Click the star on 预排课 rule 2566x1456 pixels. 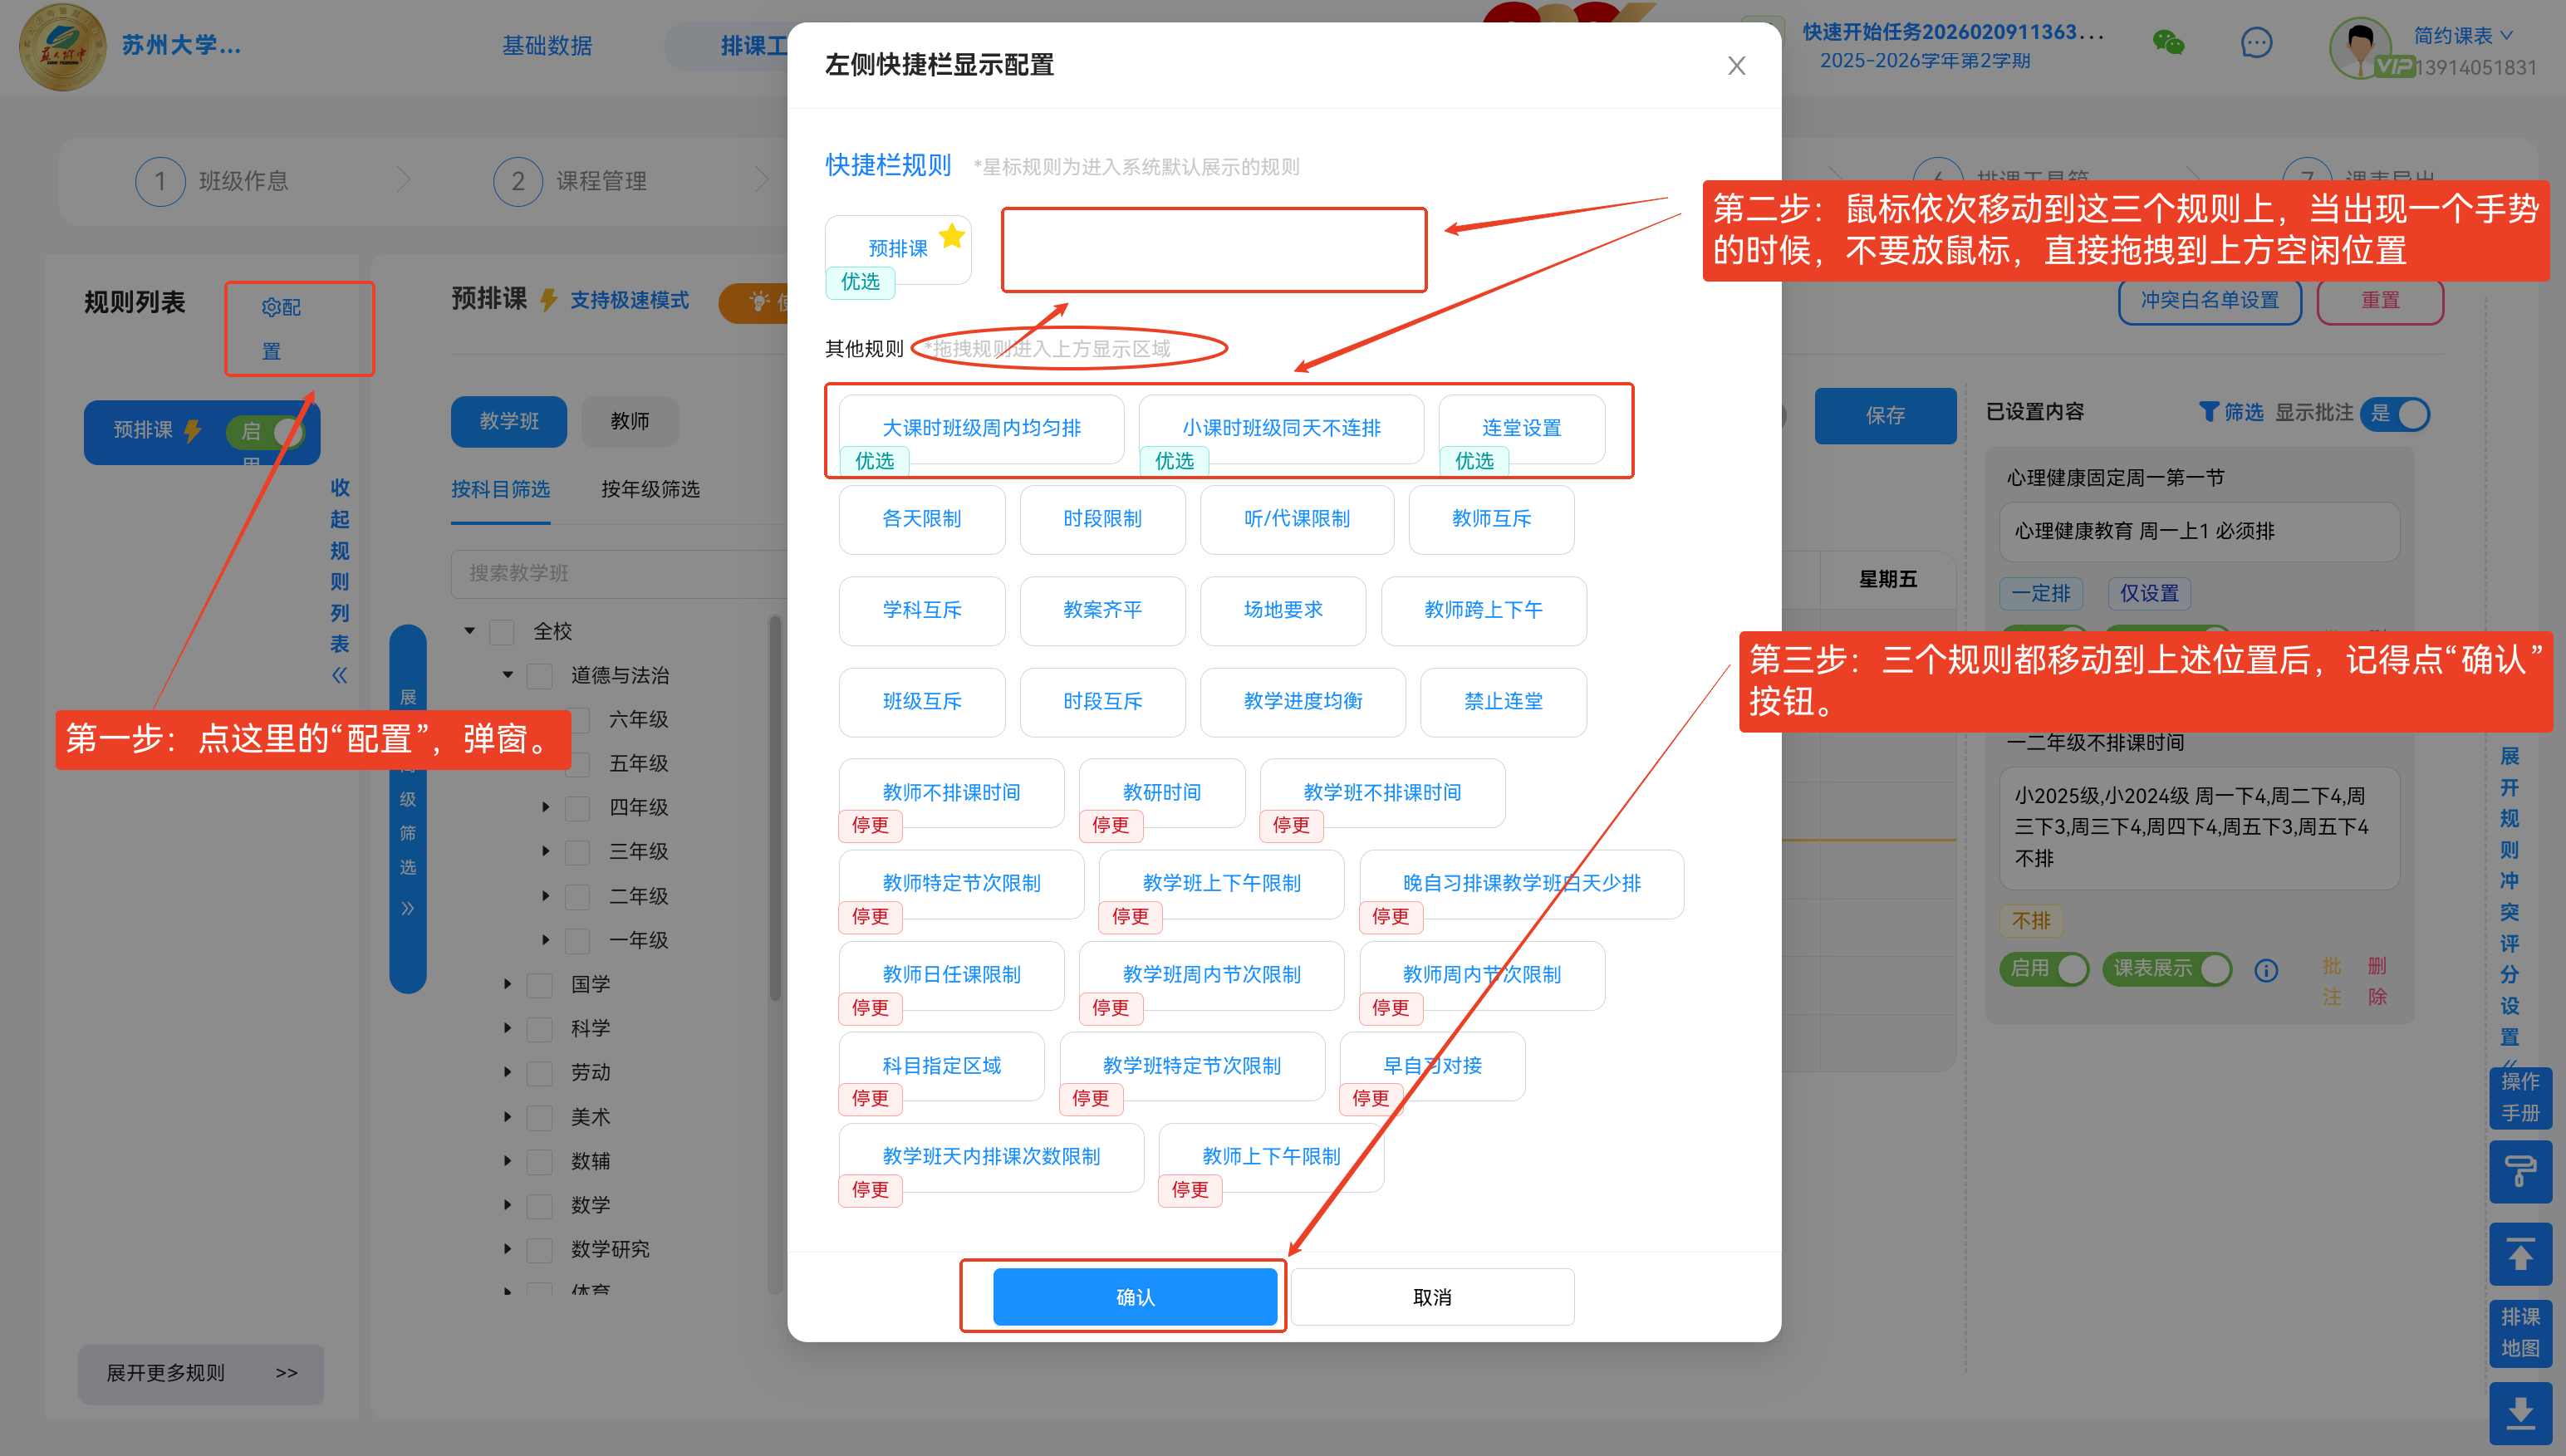coord(952,236)
